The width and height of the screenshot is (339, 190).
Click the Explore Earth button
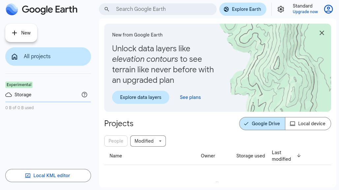coord(243,9)
